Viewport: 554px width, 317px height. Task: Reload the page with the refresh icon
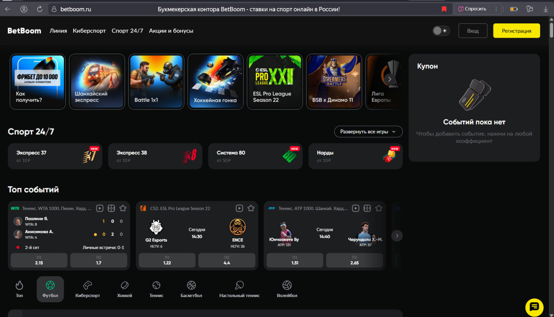pos(39,9)
